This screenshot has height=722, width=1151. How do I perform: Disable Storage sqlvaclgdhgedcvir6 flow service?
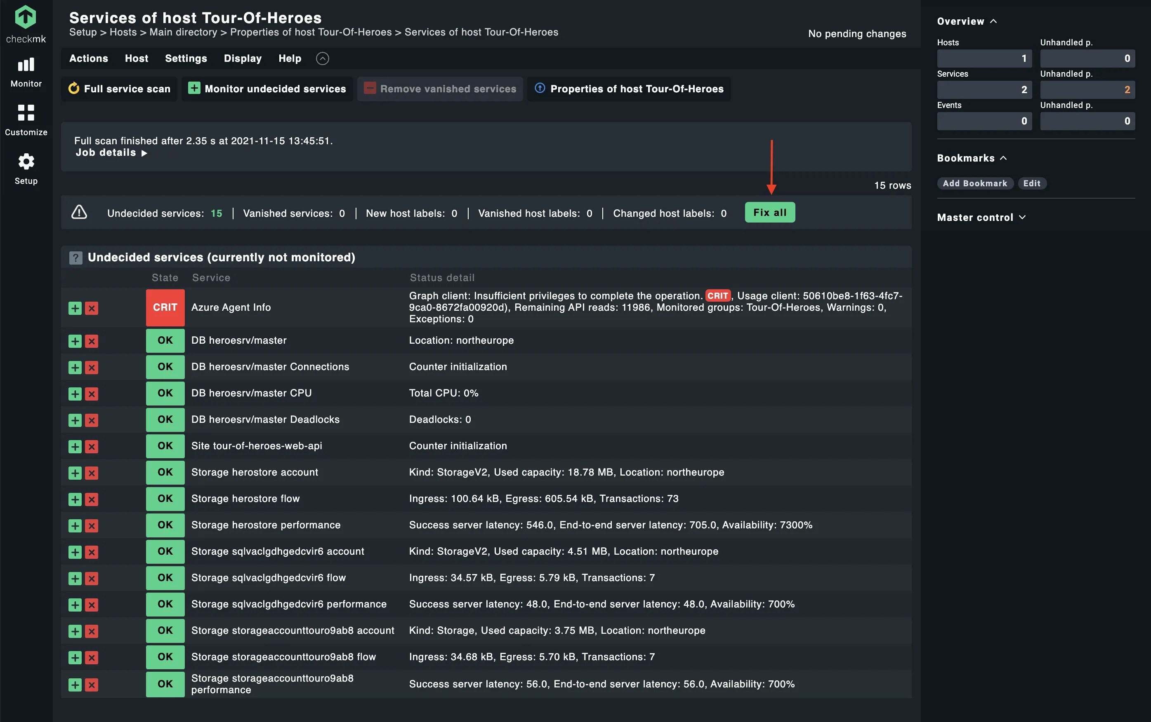91,578
